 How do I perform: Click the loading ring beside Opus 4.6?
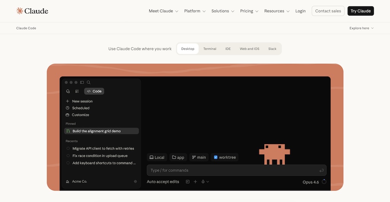[x=324, y=181]
